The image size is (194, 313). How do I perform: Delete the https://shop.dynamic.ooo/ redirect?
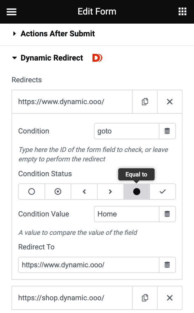[169, 298]
